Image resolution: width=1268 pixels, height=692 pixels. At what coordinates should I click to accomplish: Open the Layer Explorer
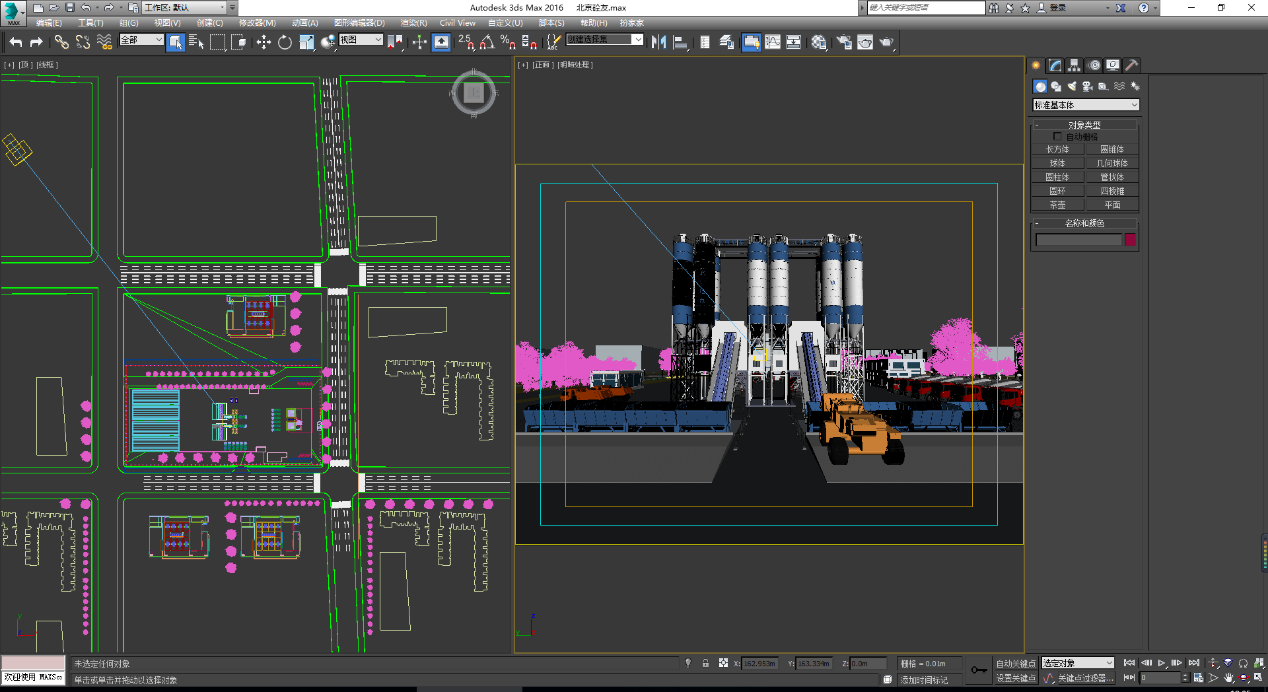point(726,42)
